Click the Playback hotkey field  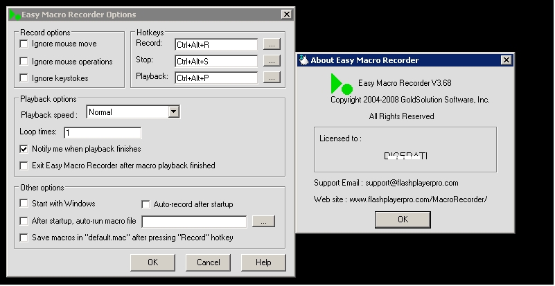click(x=216, y=78)
